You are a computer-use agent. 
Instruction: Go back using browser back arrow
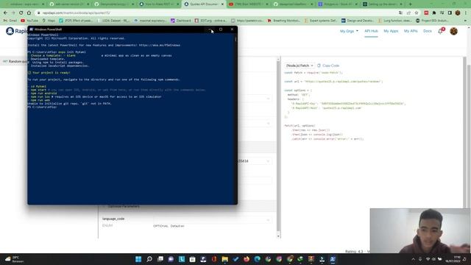[5, 13]
